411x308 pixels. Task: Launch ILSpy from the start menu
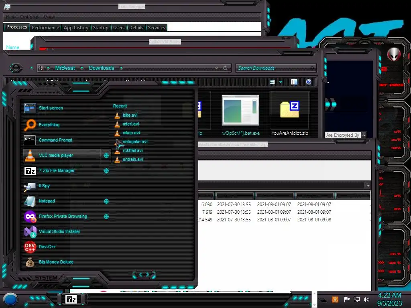(x=62, y=186)
